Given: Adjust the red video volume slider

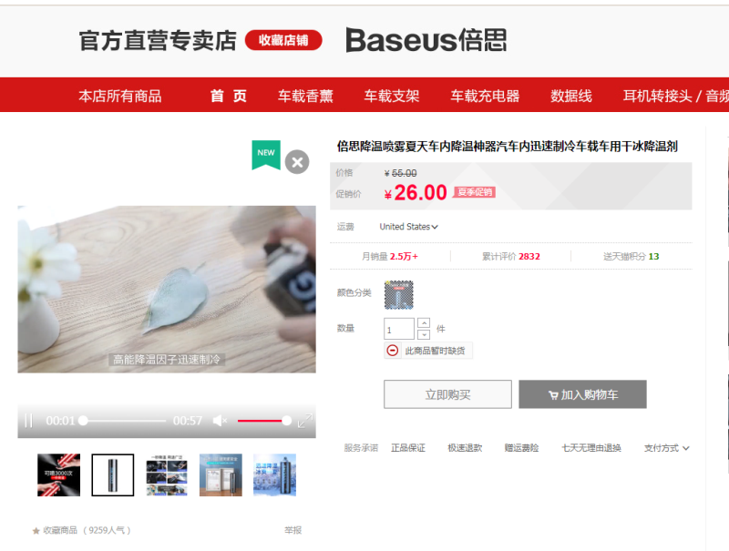Looking at the screenshot, I should (264, 421).
